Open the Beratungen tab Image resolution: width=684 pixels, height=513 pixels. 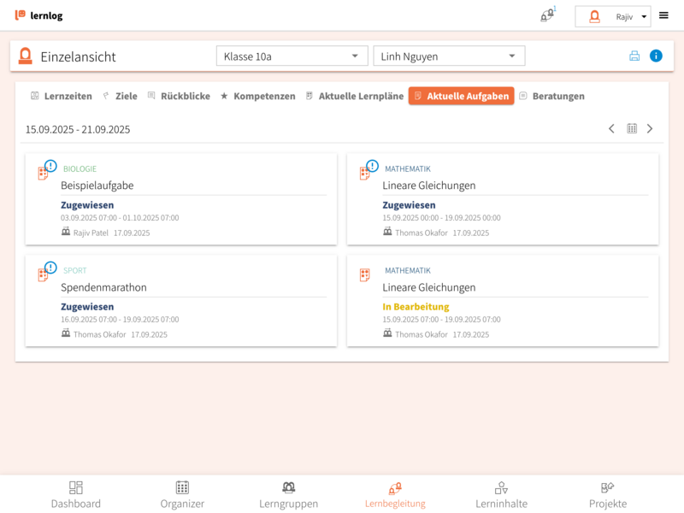[x=551, y=96]
